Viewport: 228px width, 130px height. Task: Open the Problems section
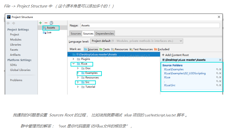16,80
